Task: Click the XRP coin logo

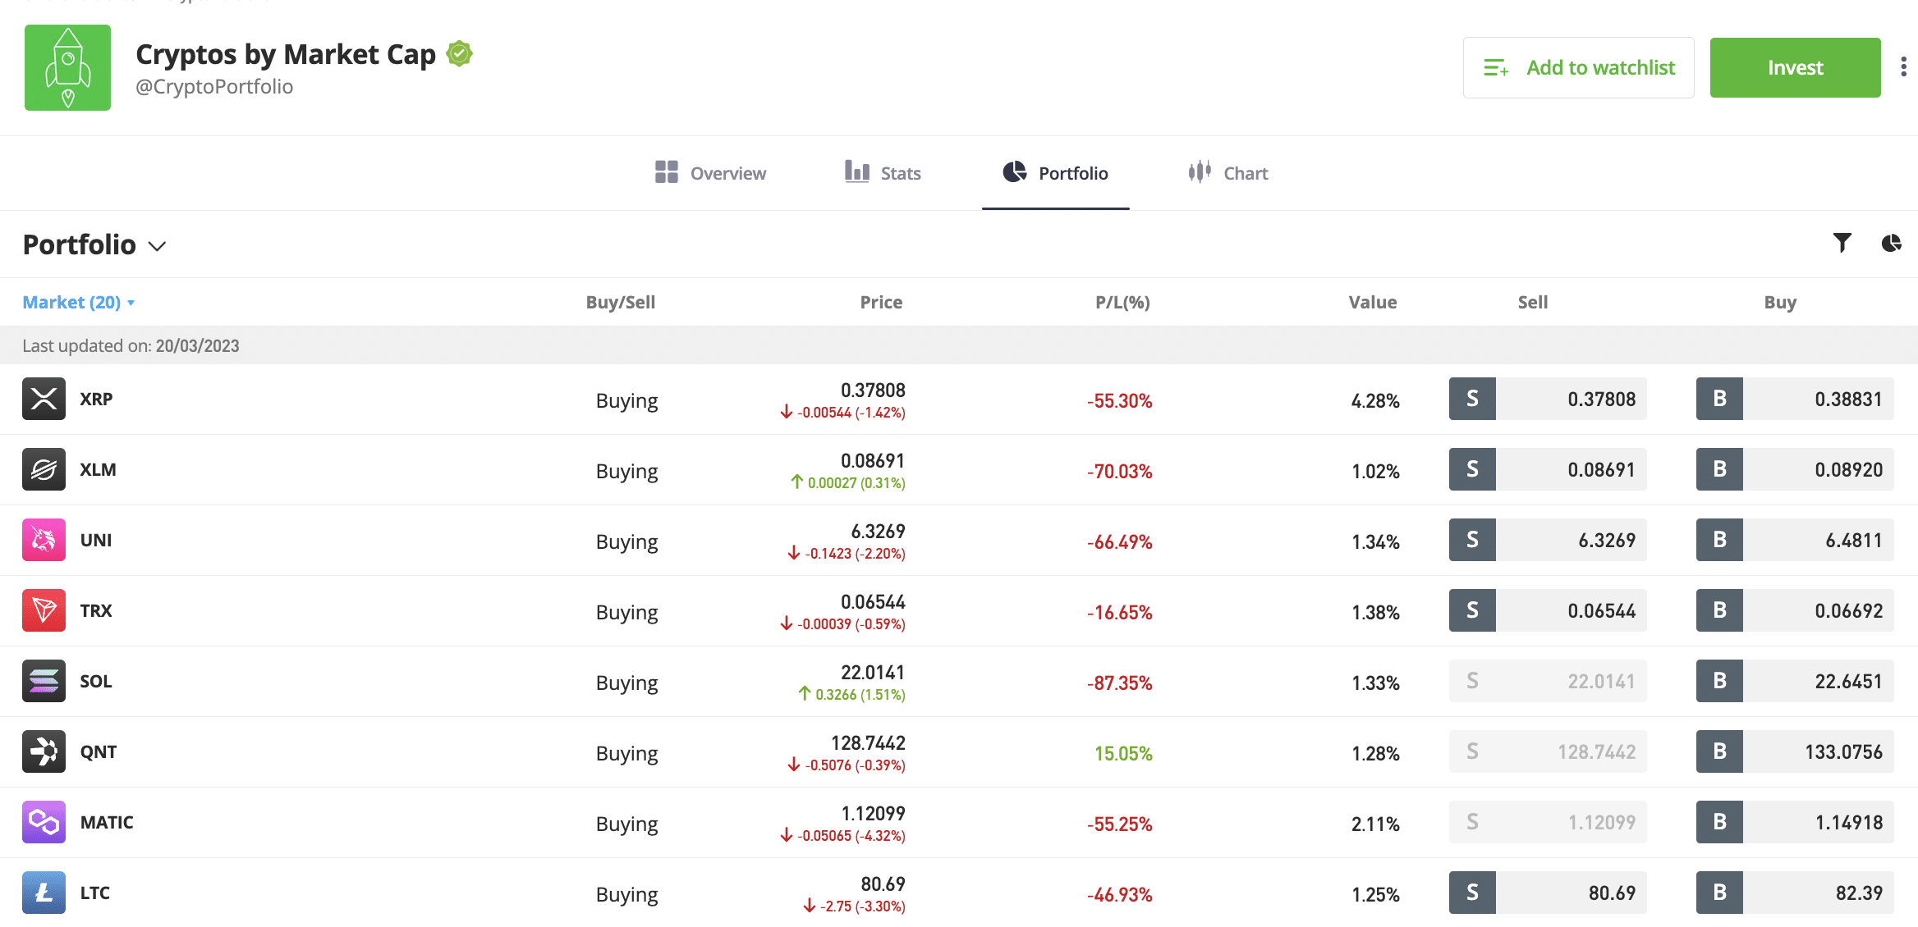Action: coord(44,399)
